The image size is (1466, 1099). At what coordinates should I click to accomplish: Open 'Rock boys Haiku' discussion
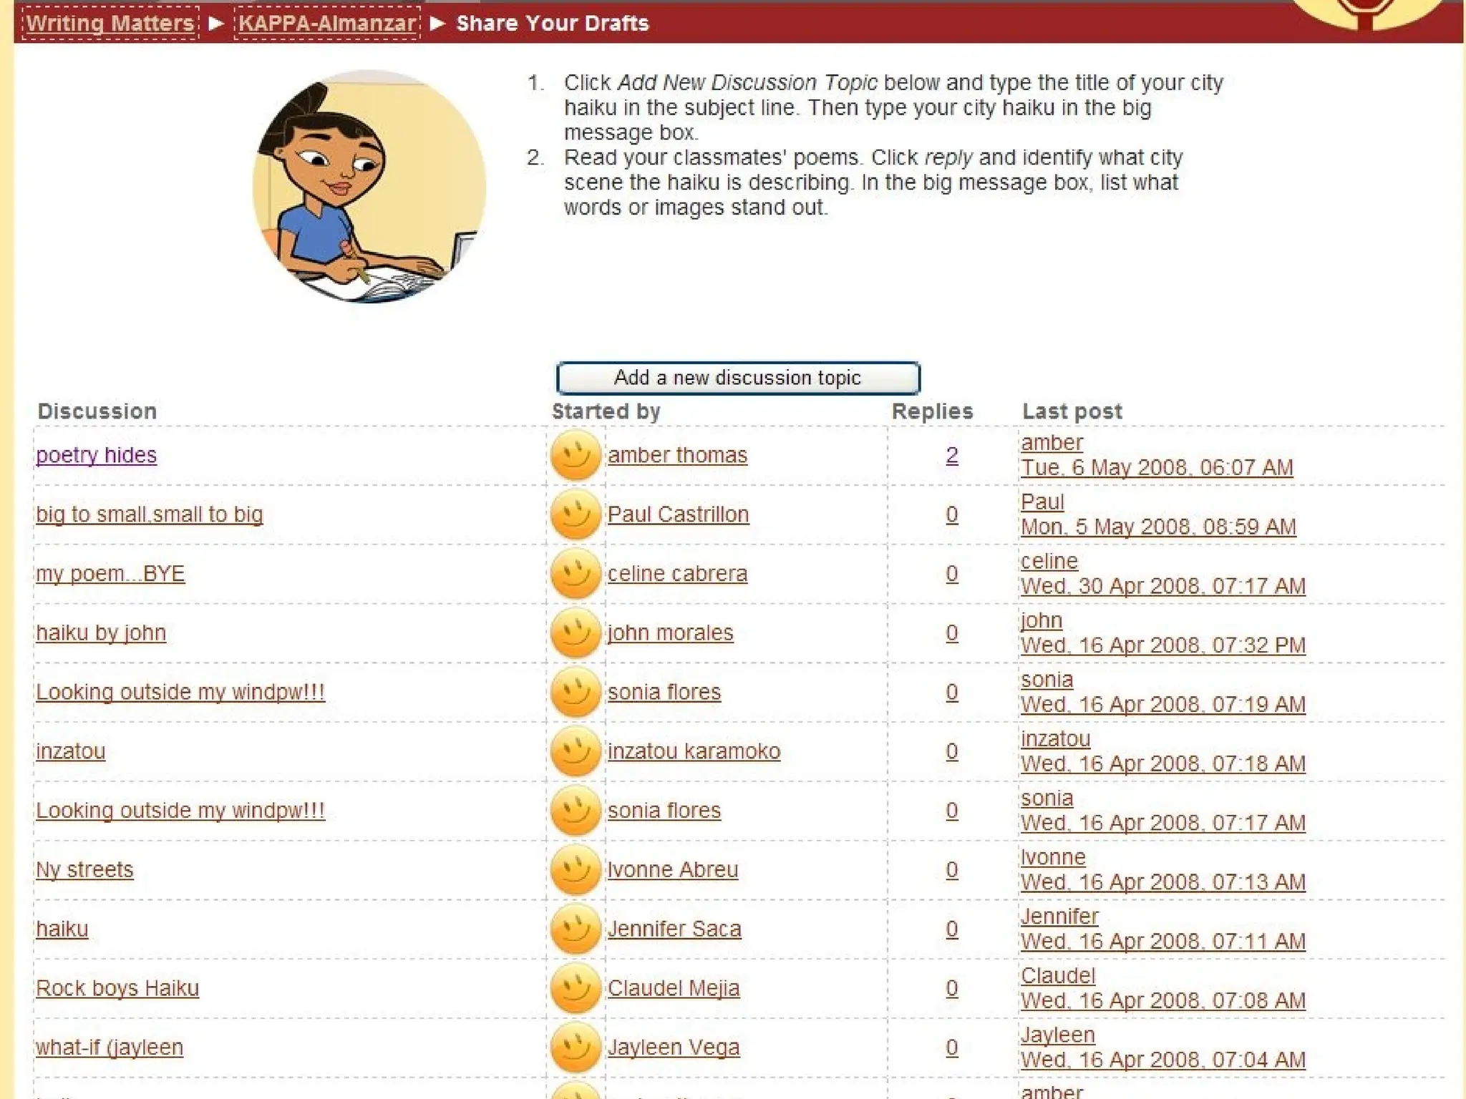[117, 988]
